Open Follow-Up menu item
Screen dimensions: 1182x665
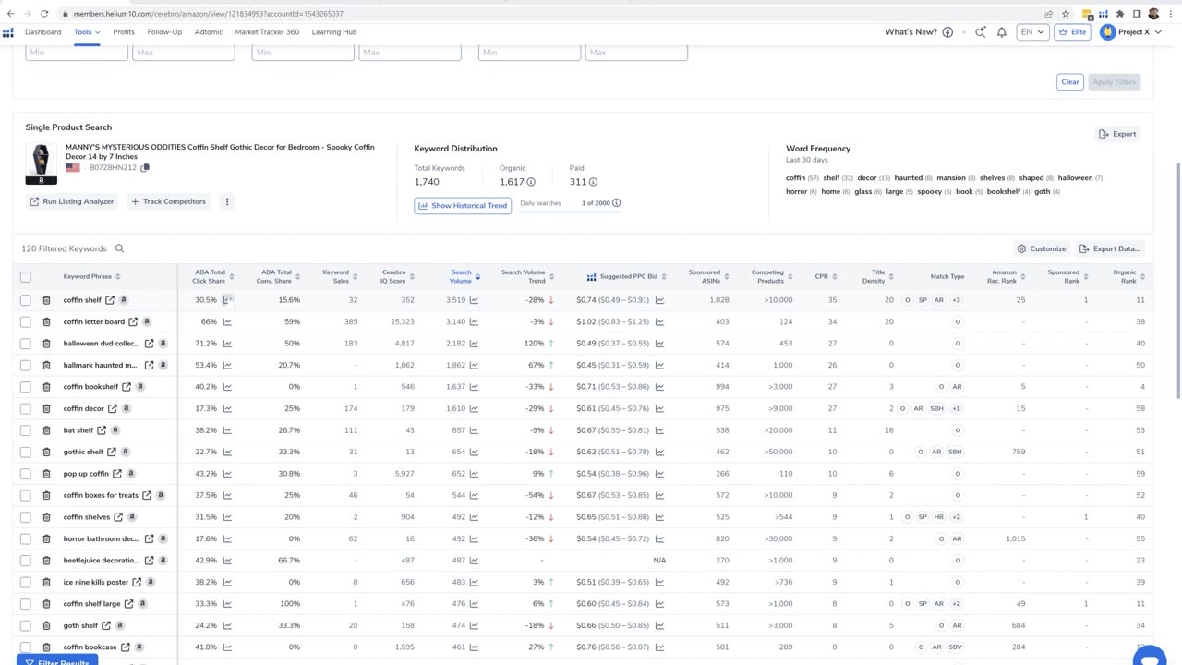click(x=164, y=32)
